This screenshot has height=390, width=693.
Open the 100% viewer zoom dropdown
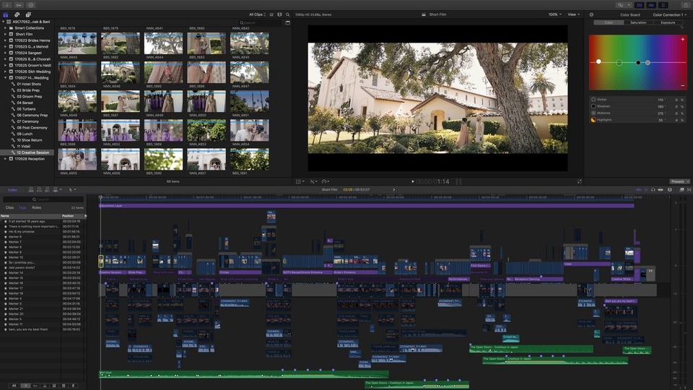click(x=554, y=14)
